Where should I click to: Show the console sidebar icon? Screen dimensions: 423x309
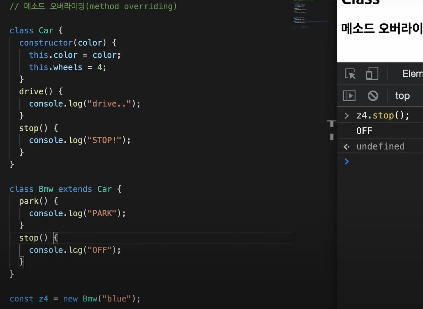(349, 96)
